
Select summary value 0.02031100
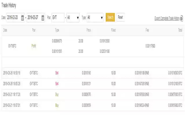point(105,51)
